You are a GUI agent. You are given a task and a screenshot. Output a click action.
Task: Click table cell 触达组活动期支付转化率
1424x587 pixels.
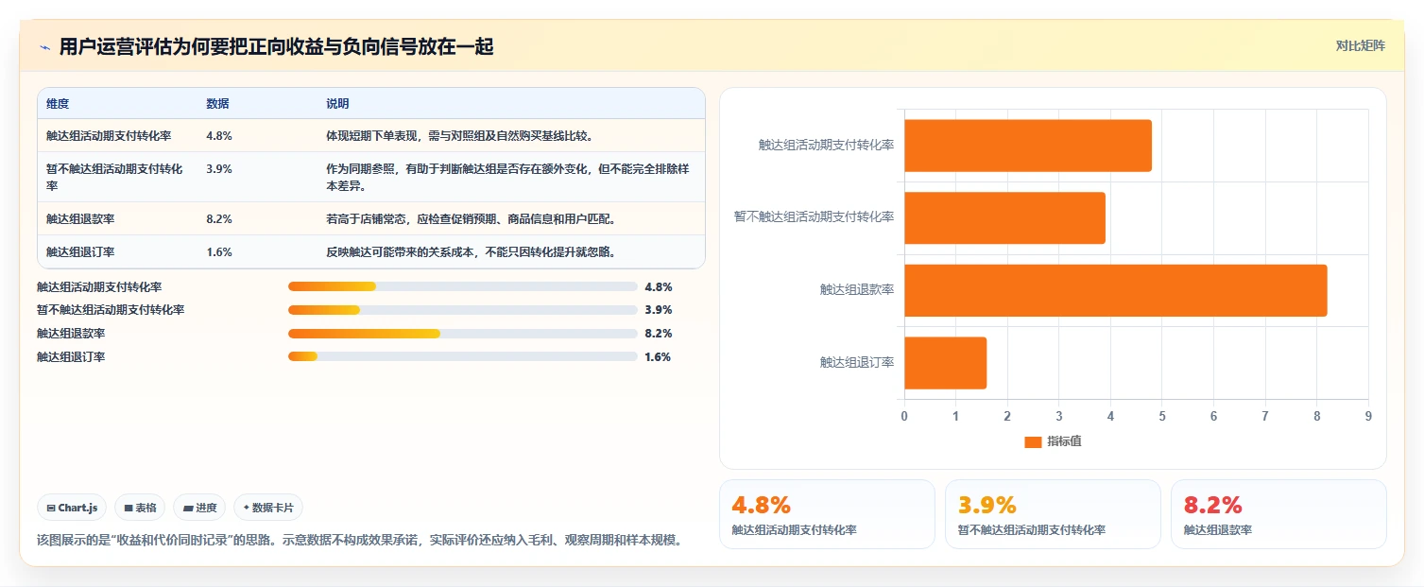tap(109, 136)
